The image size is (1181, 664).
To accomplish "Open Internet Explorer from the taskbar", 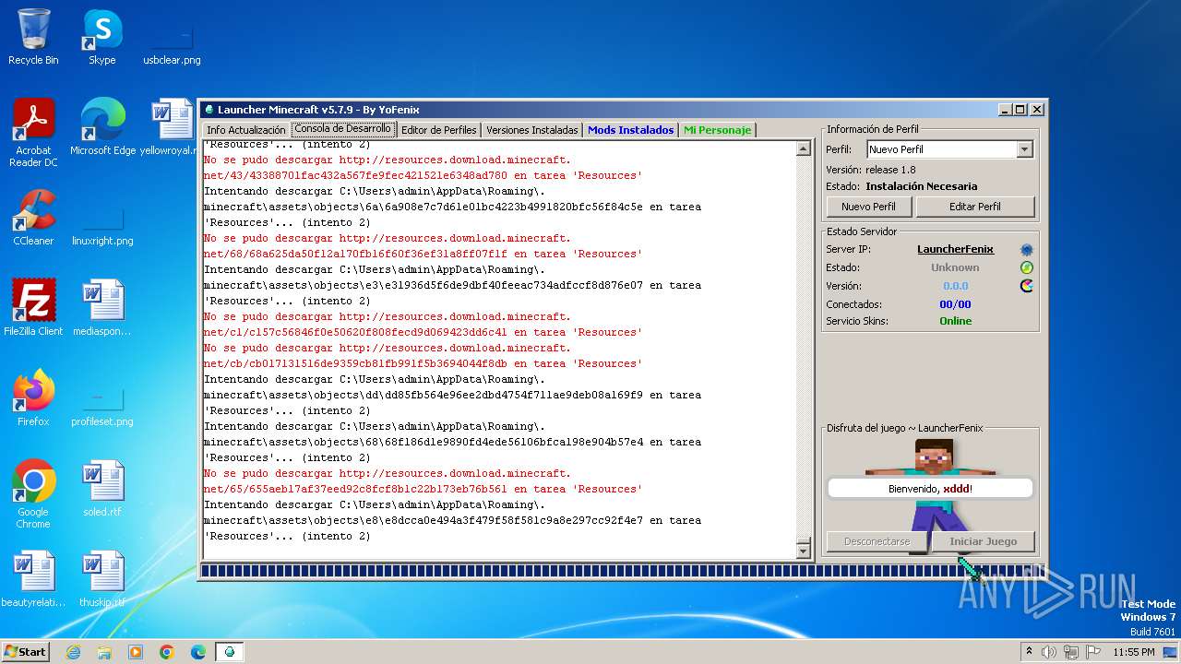I will click(x=73, y=652).
